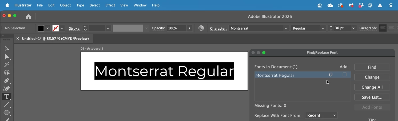Screen dimensions: 398x121
Task: Select the Pen tool
Action: pos(7,81)
